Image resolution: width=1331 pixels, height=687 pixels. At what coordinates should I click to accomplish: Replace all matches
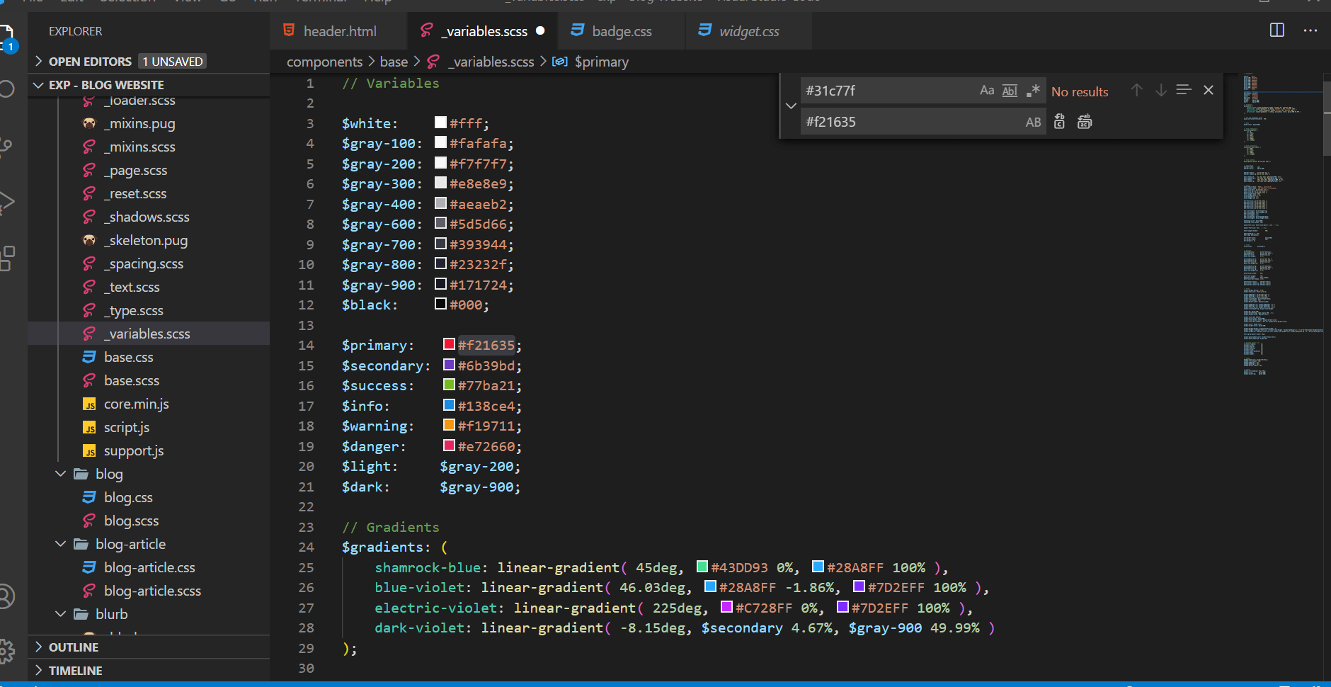coord(1085,122)
